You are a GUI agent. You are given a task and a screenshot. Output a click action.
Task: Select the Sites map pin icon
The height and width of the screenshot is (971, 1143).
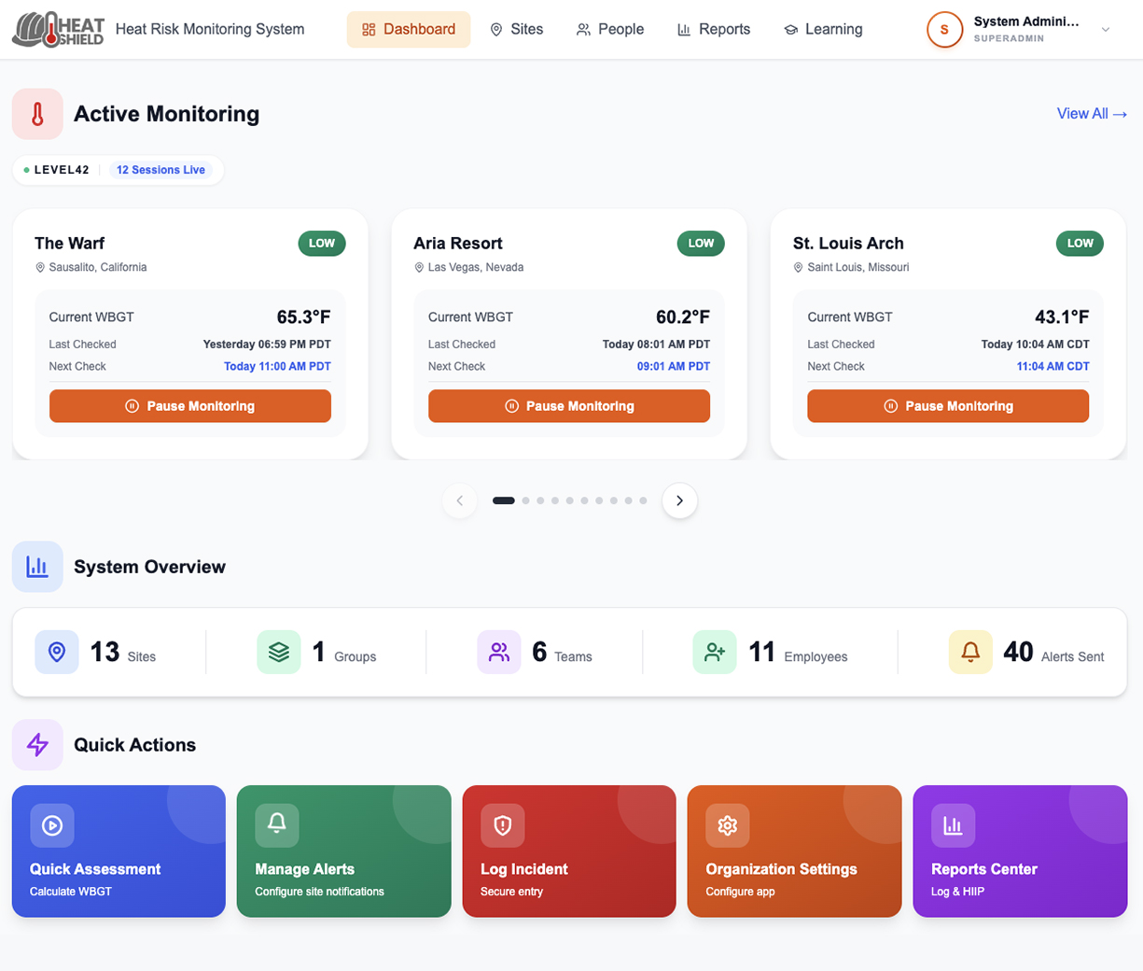point(495,29)
